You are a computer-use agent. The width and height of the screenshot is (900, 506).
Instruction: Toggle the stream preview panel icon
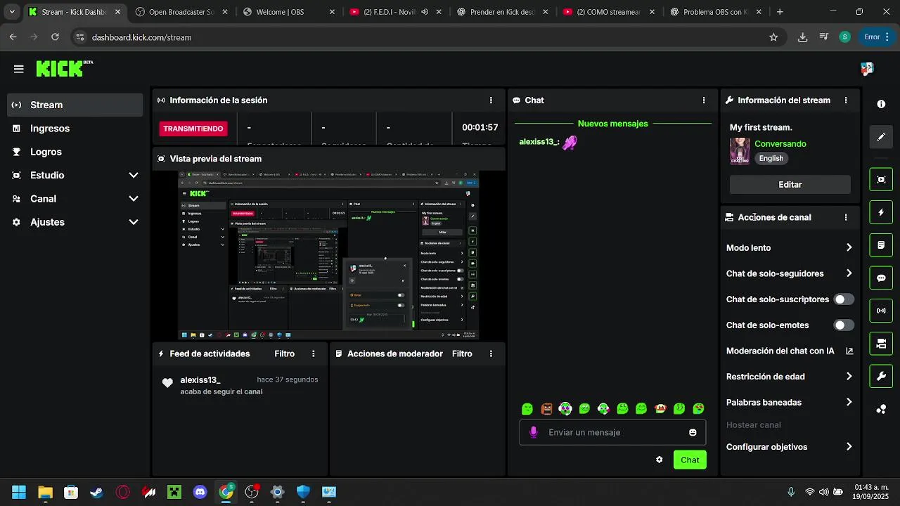(881, 179)
